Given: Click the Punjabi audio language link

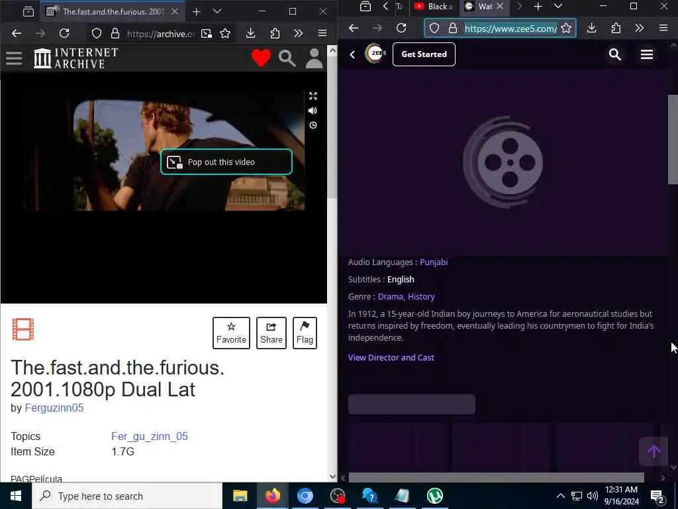Looking at the screenshot, I should [434, 262].
